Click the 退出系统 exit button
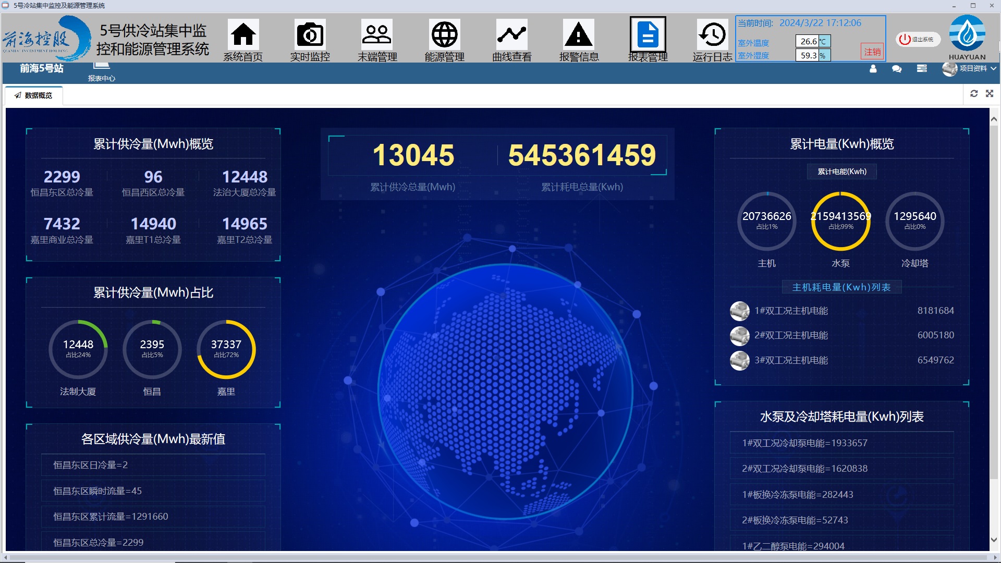This screenshot has height=563, width=1001. 918,39
